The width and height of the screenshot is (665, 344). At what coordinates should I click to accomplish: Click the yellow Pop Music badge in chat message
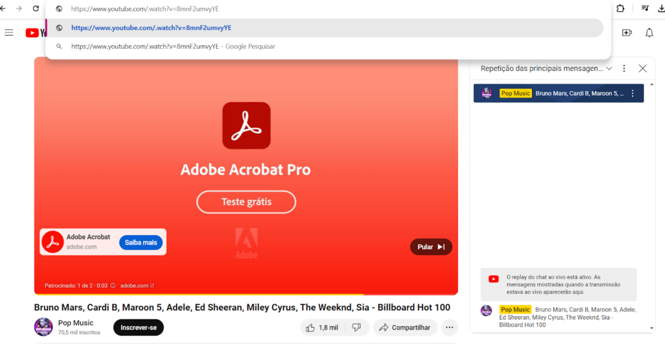point(515,310)
